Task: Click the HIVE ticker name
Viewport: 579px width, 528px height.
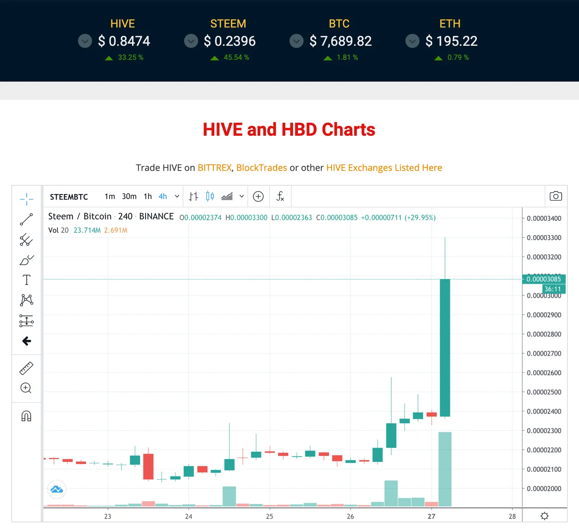Action: 123,24
